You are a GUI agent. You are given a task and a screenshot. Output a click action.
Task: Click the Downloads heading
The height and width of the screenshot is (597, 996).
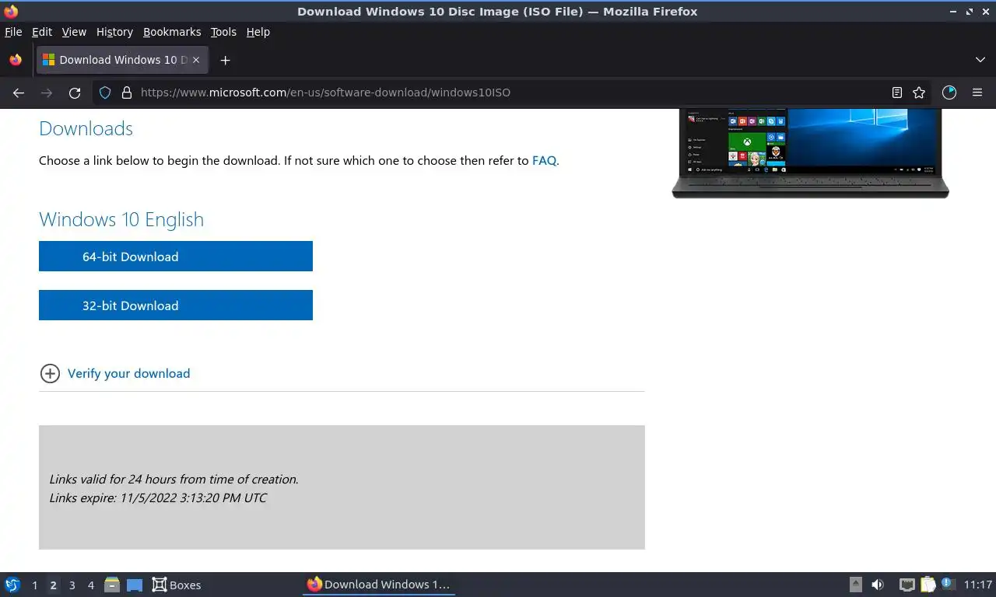(x=86, y=128)
